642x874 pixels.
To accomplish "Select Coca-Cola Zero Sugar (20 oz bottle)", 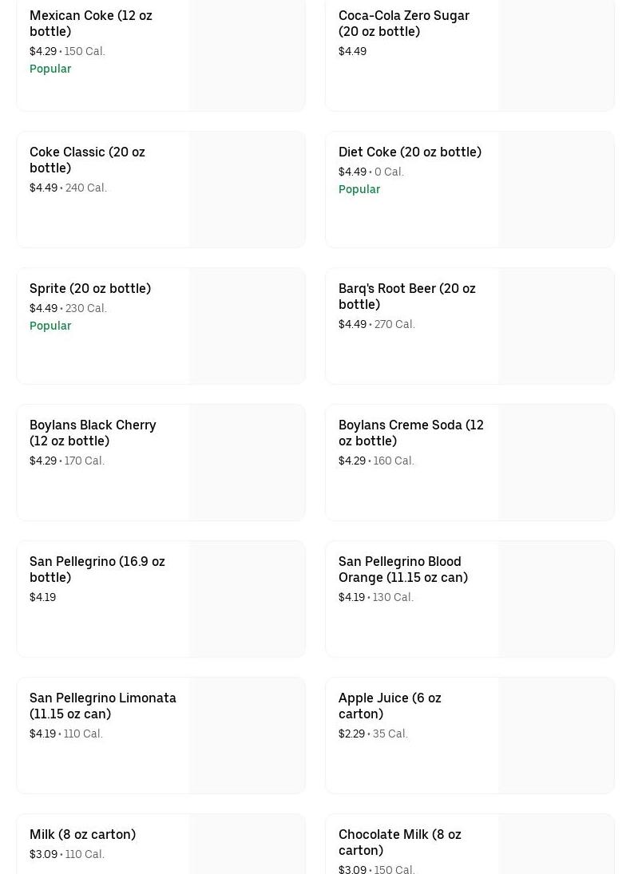I will point(403,23).
